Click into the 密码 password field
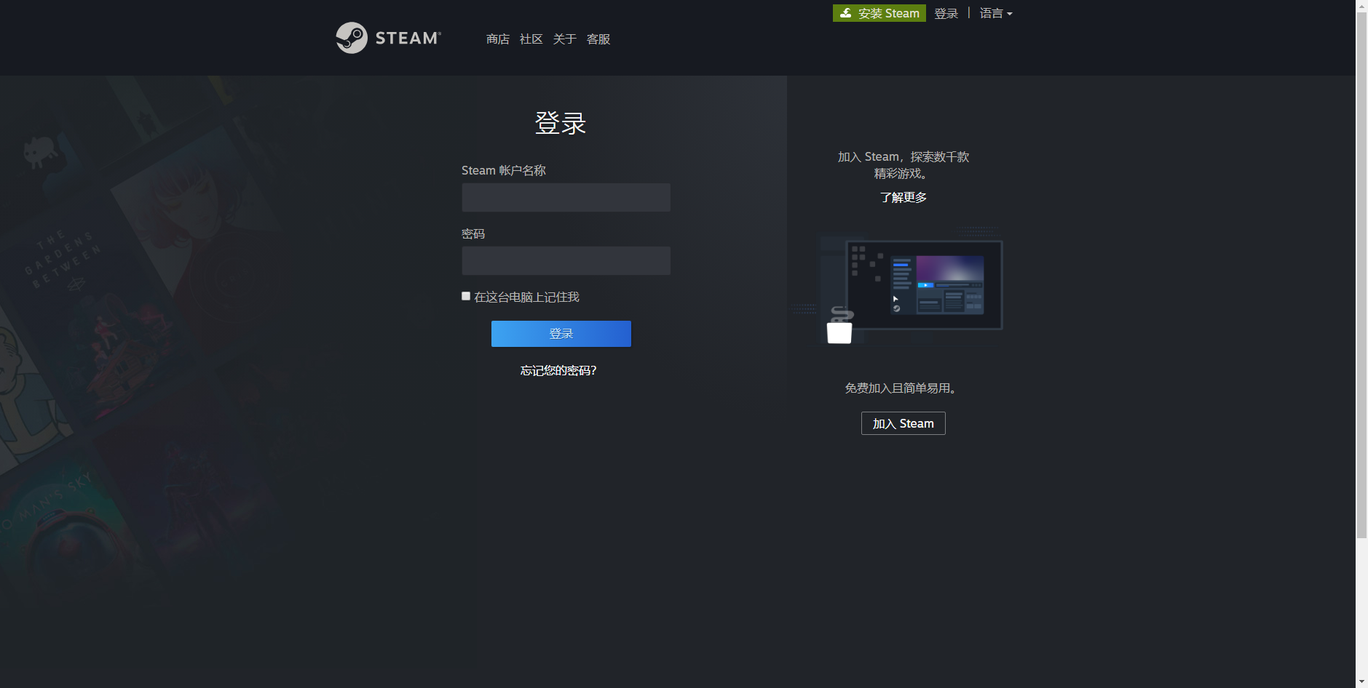The width and height of the screenshot is (1368, 688). coord(566,260)
